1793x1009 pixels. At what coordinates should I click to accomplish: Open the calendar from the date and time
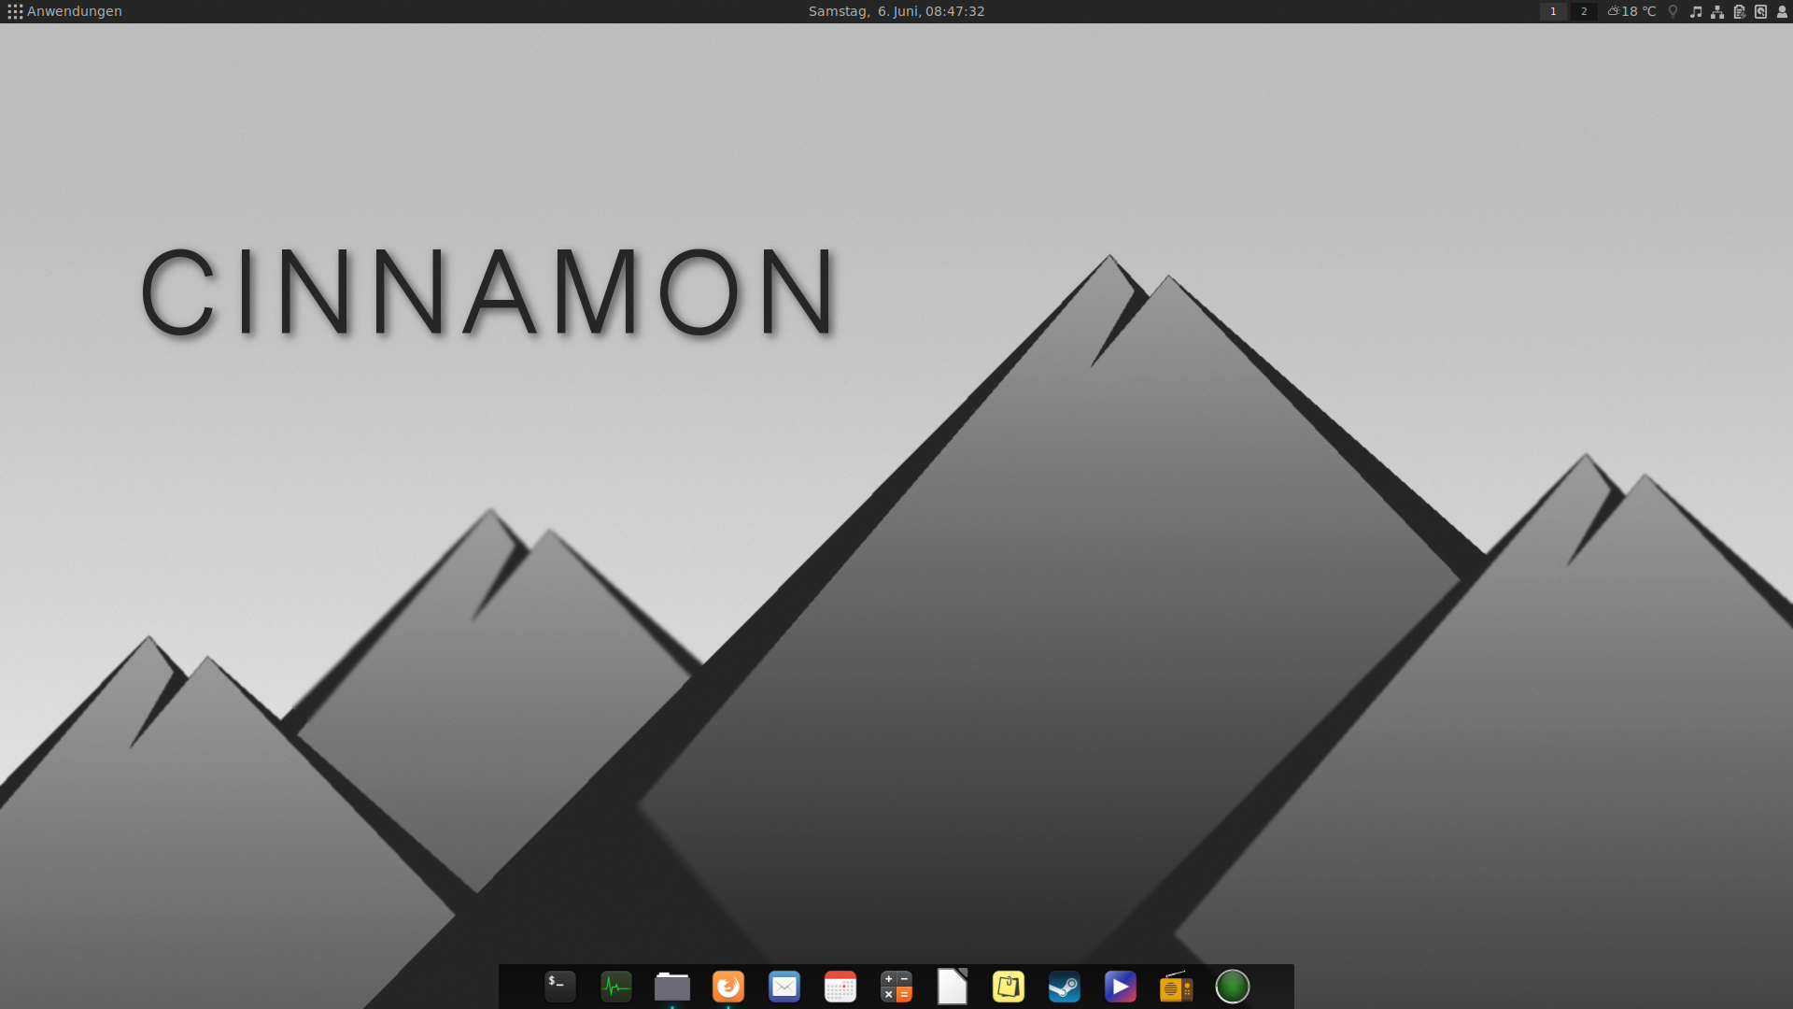pyautogui.click(x=896, y=11)
